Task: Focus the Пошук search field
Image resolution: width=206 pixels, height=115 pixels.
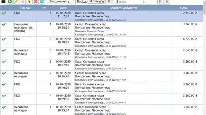Action: coord(136,2)
